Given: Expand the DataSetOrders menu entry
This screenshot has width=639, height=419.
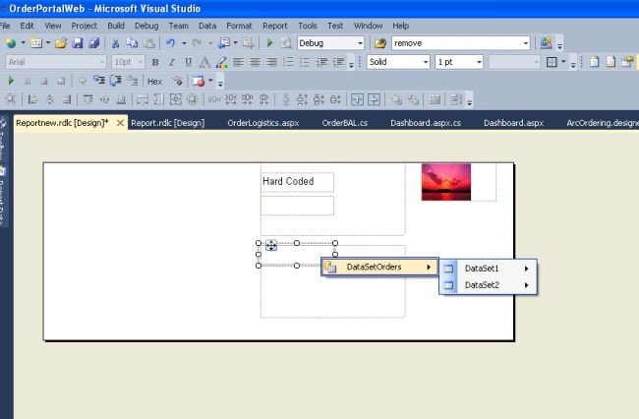Looking at the screenshot, I should (x=379, y=267).
